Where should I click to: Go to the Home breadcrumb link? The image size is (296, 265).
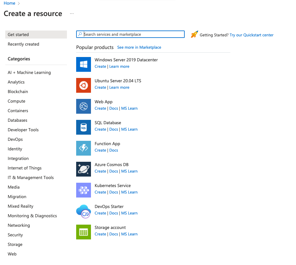tap(10, 3)
